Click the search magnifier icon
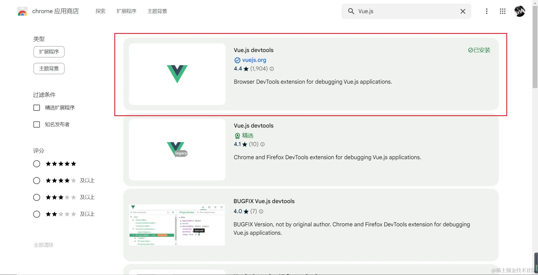Image resolution: width=538 pixels, height=275 pixels. click(x=351, y=11)
